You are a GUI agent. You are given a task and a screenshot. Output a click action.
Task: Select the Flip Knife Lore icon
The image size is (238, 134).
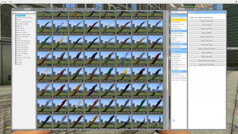[x=60, y=43]
